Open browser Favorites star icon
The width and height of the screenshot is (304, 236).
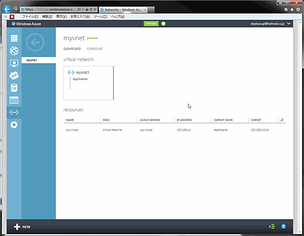292,10
